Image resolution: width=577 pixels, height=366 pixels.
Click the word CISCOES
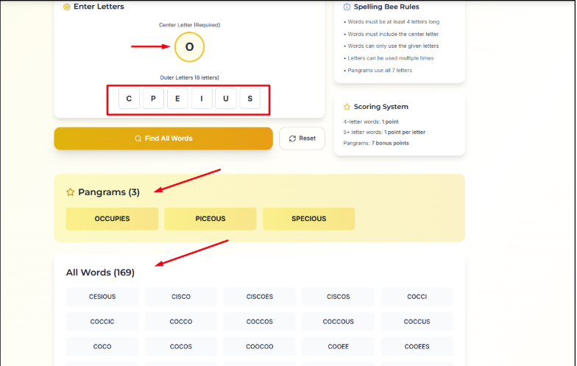click(259, 297)
